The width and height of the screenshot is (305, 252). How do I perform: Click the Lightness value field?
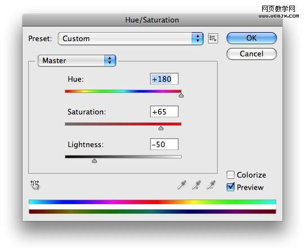tap(164, 144)
